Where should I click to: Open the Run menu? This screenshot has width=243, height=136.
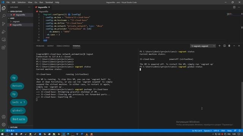pos(41,2)
